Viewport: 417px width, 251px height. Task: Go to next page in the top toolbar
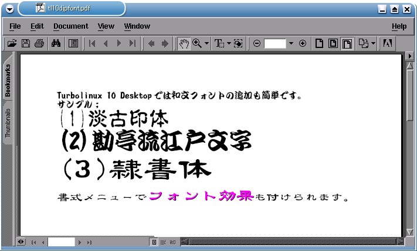tap(119, 43)
